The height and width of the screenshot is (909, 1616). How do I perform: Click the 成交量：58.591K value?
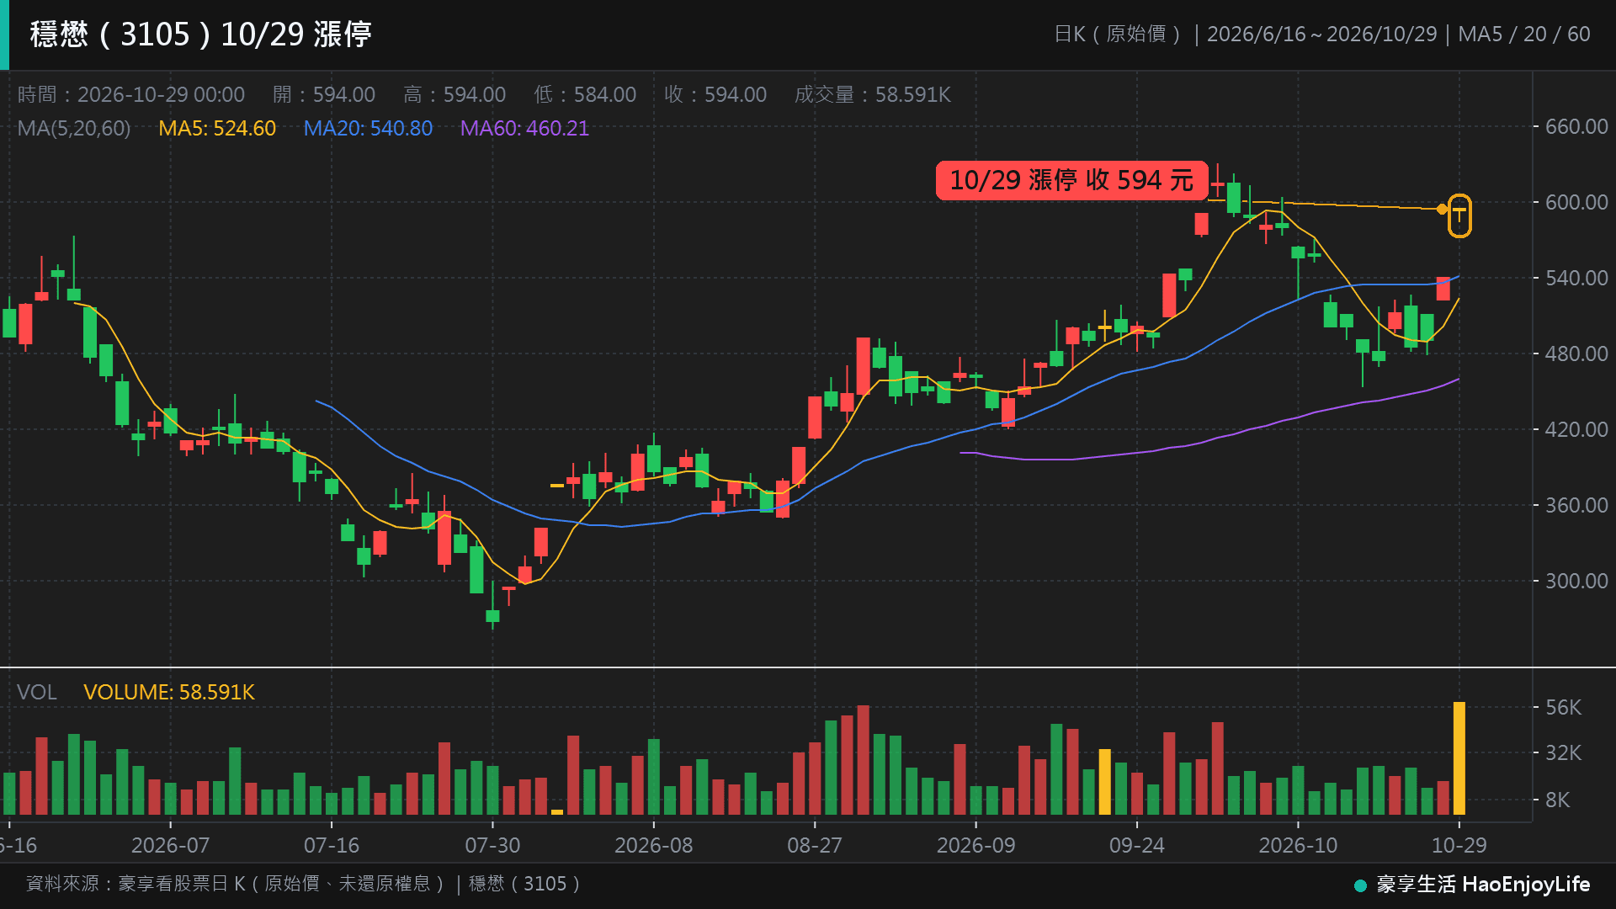point(873,94)
